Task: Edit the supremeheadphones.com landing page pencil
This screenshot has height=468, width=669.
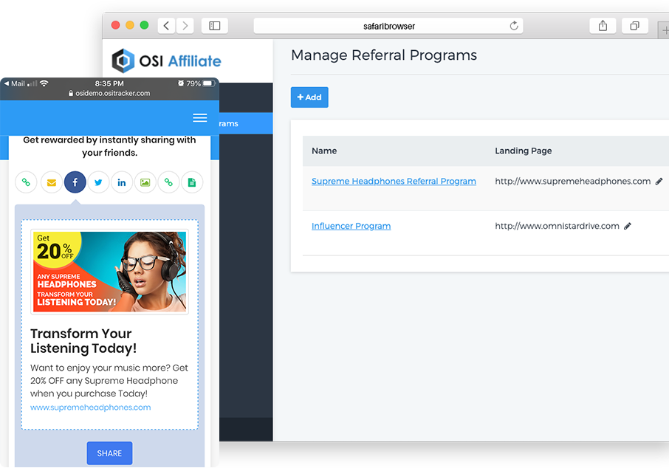Action: tap(659, 182)
